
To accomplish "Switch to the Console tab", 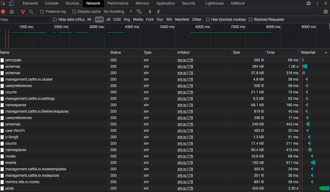I will click(x=51, y=3).
